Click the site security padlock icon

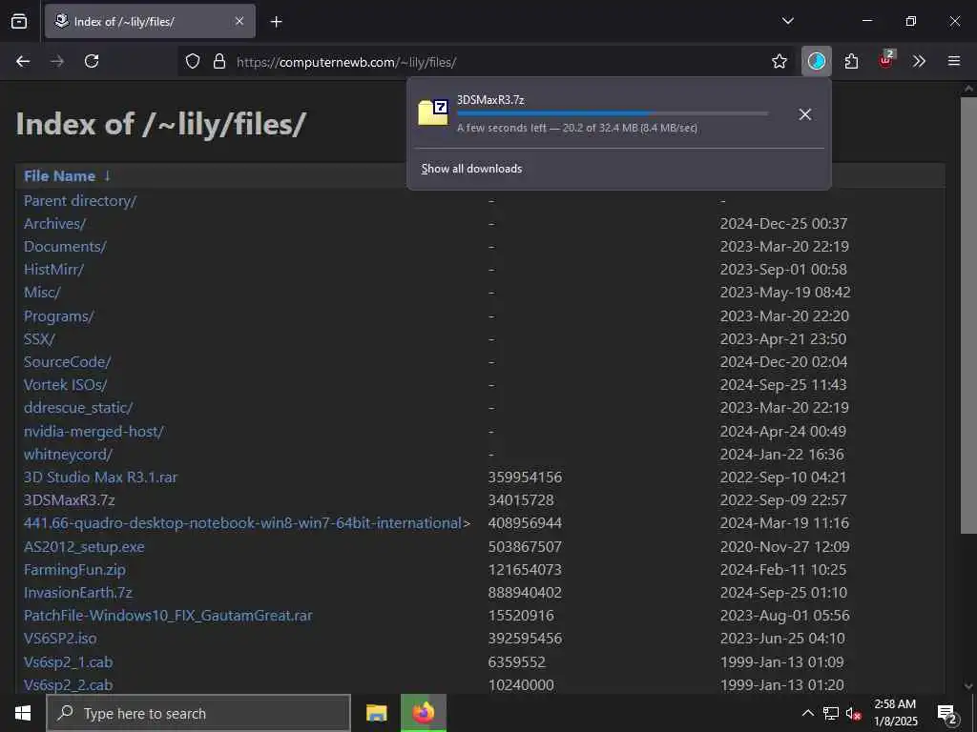218,62
